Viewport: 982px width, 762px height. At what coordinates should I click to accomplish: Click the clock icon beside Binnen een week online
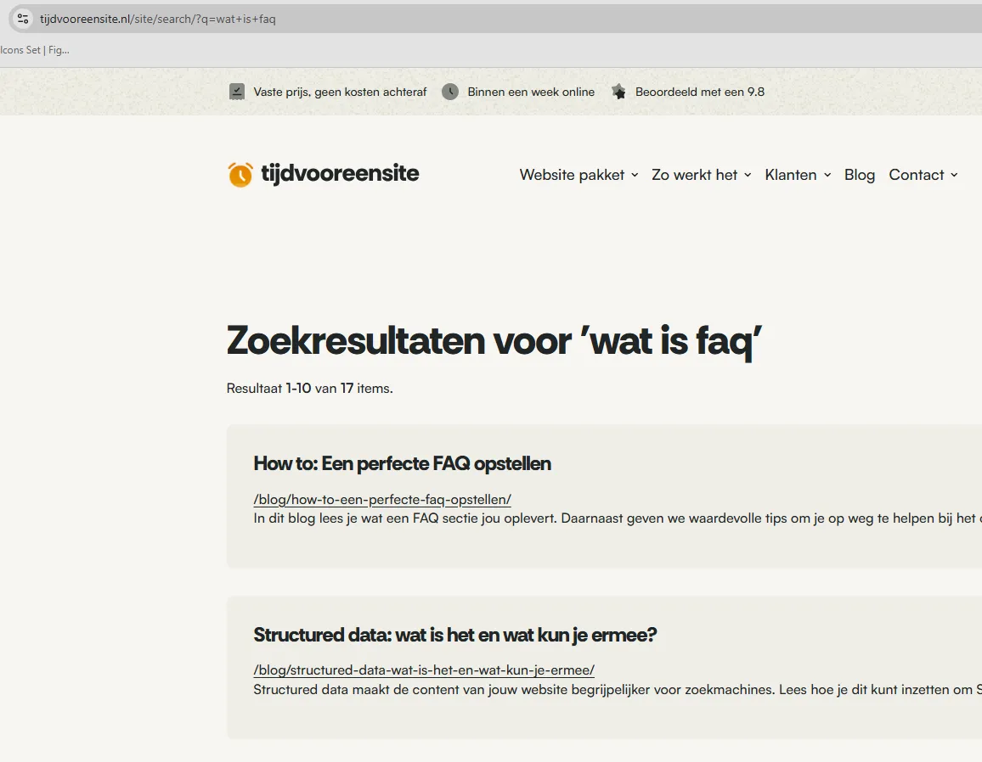point(450,92)
